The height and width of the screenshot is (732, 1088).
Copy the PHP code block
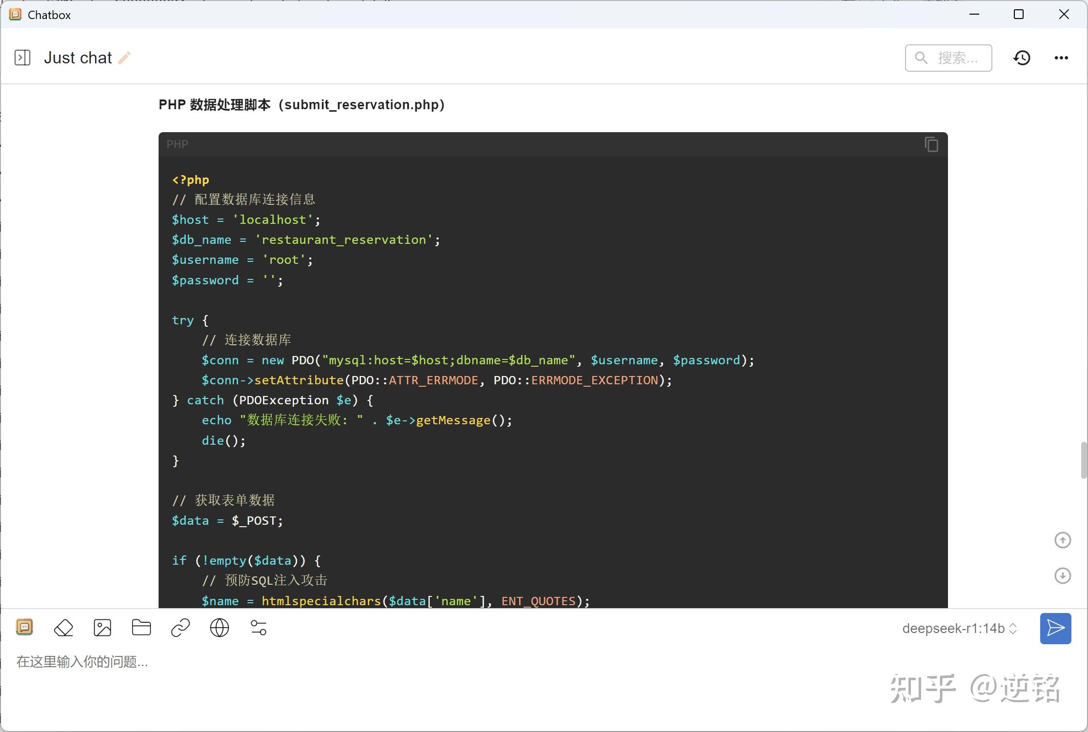[931, 144]
